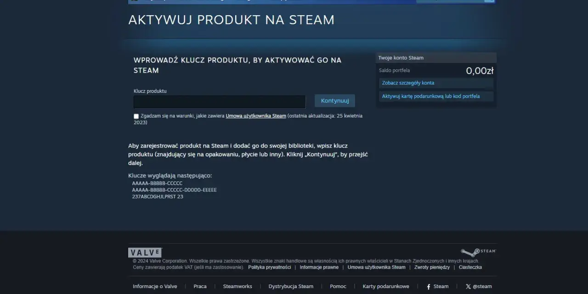Image resolution: width=588 pixels, height=294 pixels.
Task: Open Umowa użytkownika Steam footer link
Action: tap(377, 267)
